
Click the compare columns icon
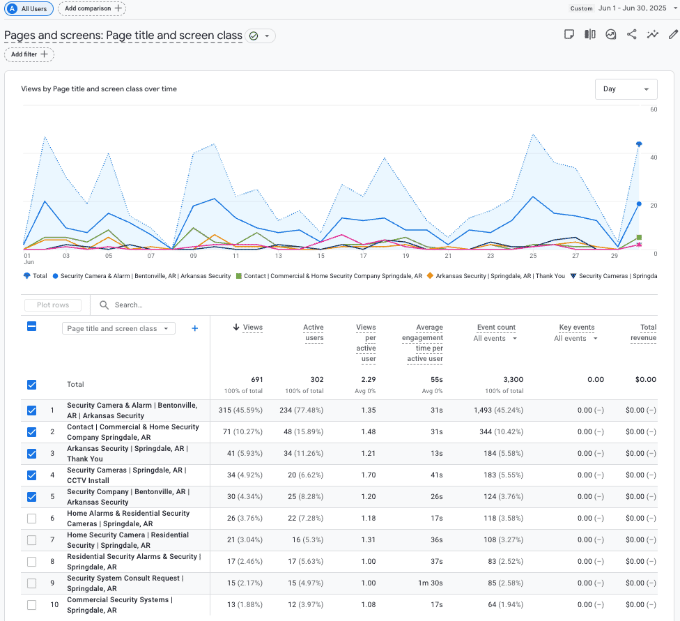[x=590, y=34]
